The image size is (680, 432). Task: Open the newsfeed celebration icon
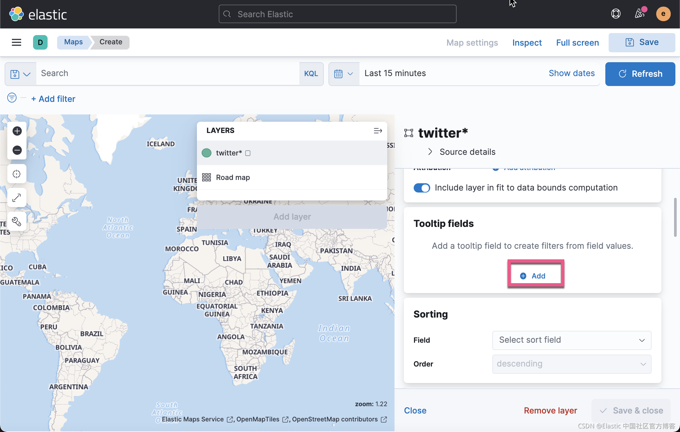pyautogui.click(x=640, y=14)
